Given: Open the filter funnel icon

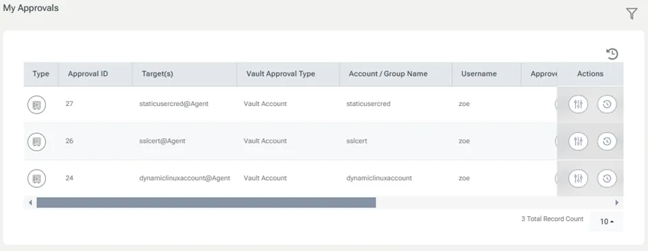Looking at the screenshot, I should [632, 14].
